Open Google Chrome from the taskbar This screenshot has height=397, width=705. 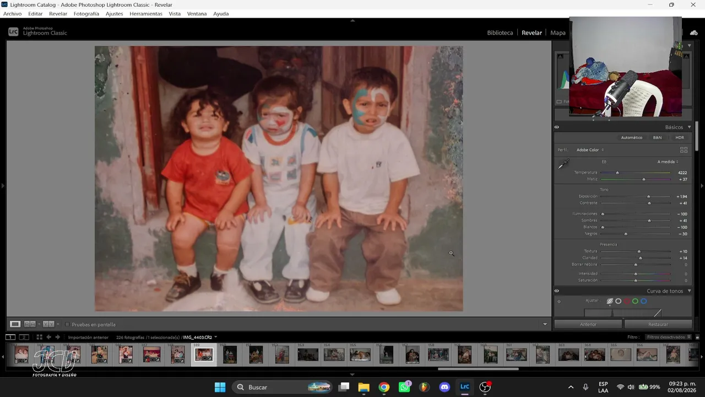(384, 387)
